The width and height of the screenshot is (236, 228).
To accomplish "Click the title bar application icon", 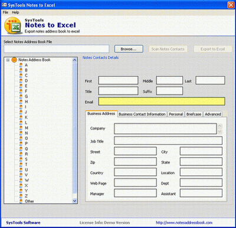I will [4, 5].
